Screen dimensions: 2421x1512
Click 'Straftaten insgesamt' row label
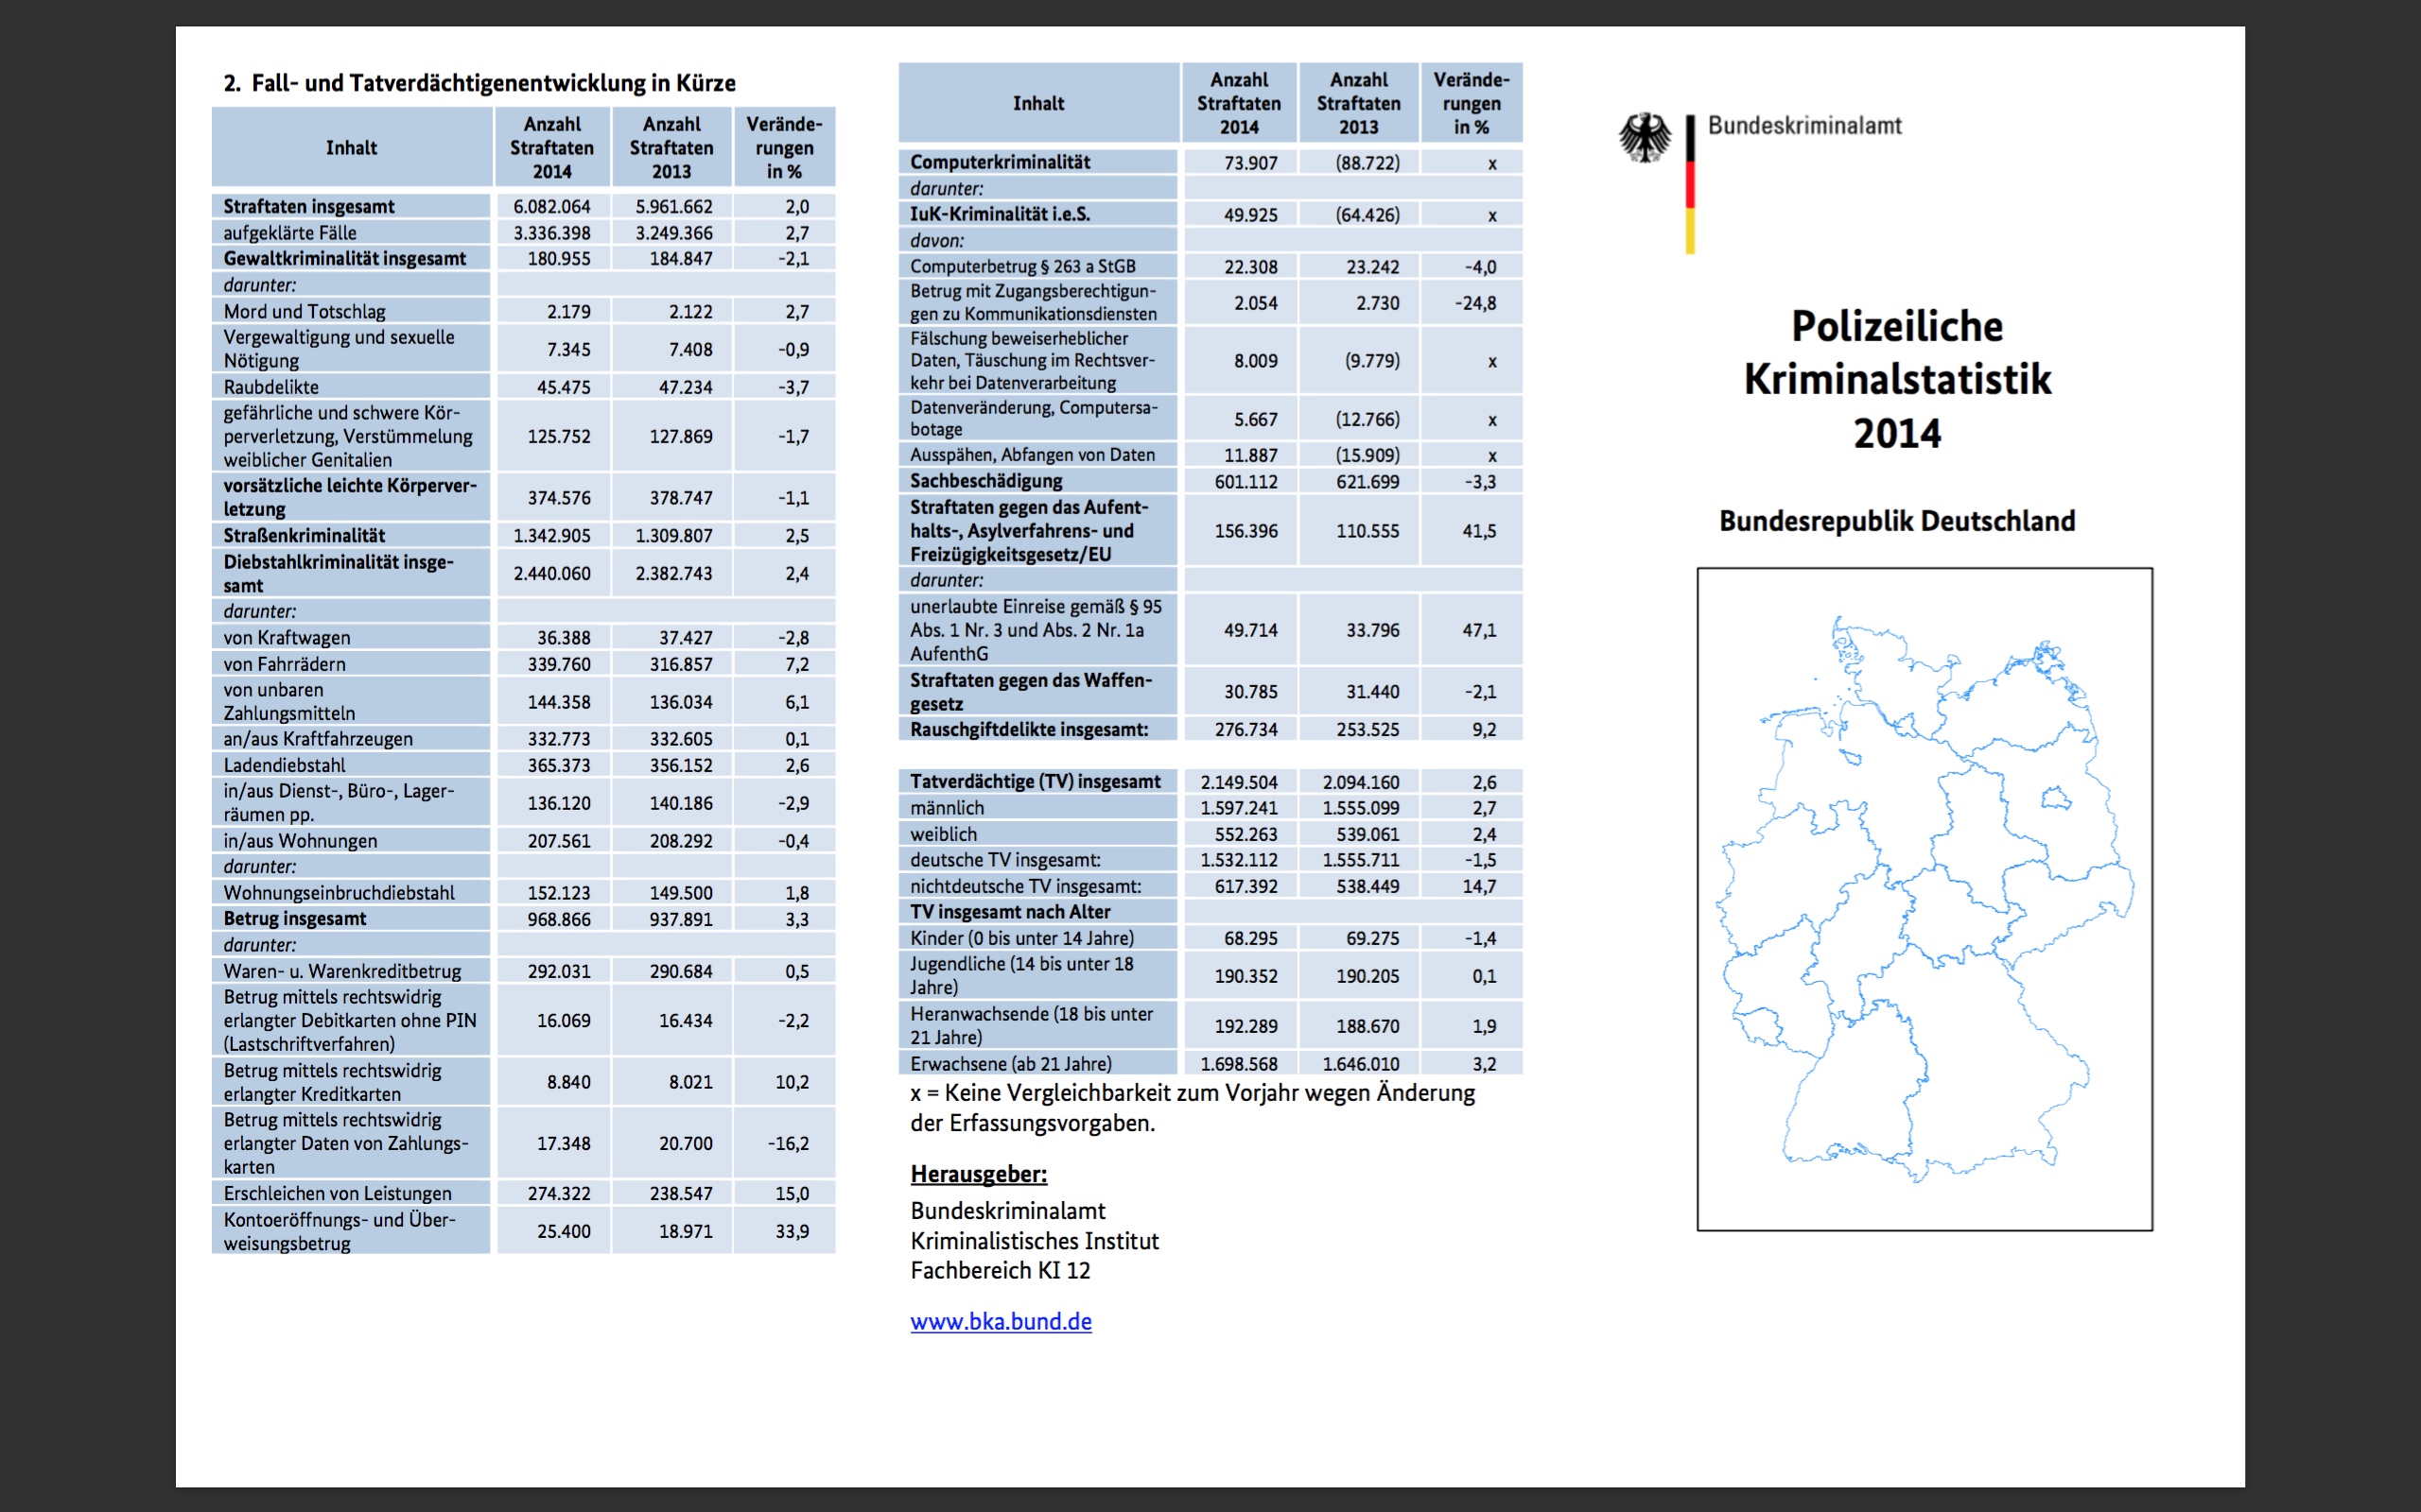click(x=309, y=206)
